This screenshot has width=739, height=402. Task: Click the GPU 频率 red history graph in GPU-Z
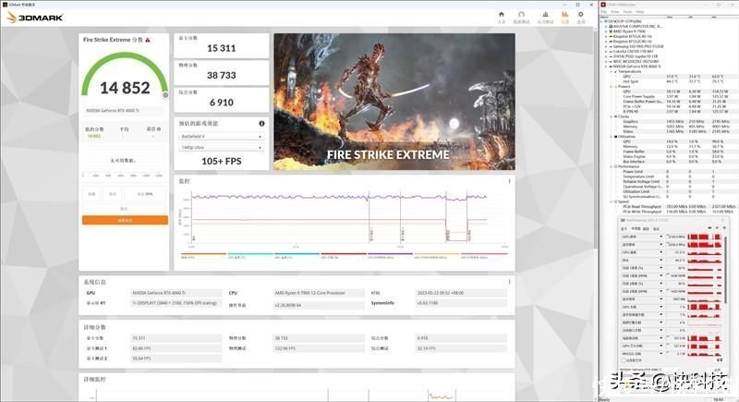(705, 237)
